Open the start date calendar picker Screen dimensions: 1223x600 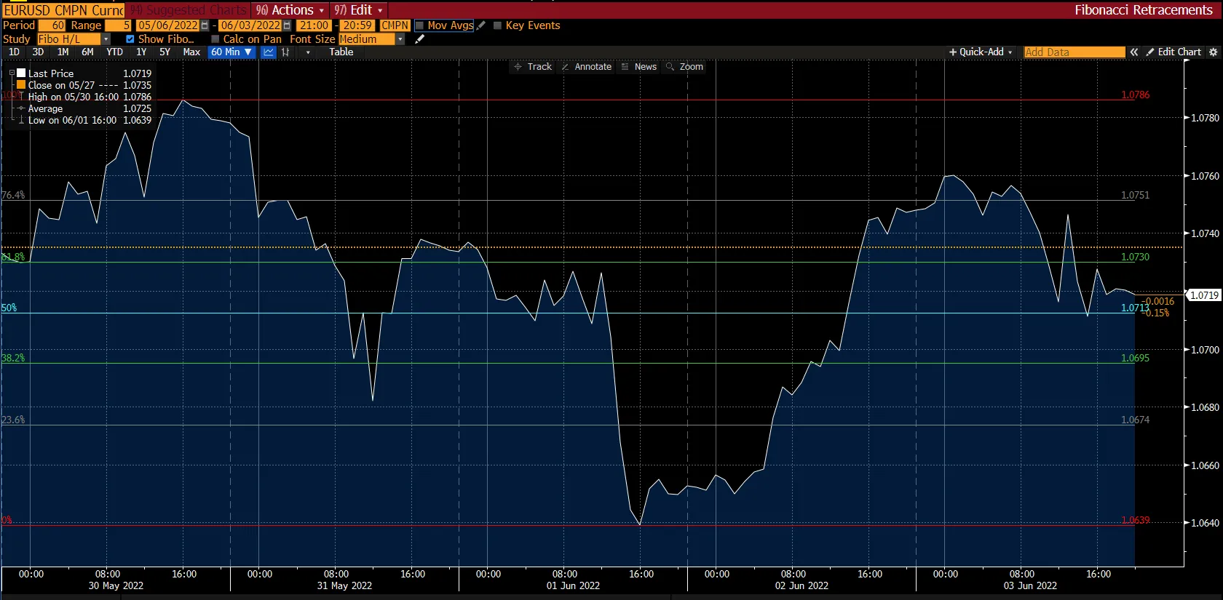(205, 25)
